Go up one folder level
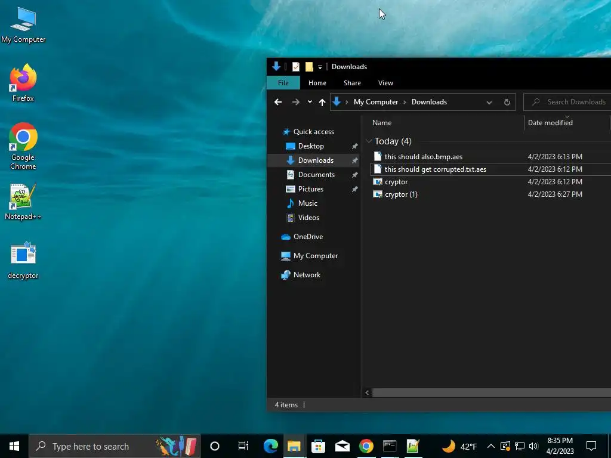Image resolution: width=611 pixels, height=458 pixels. 322,102
